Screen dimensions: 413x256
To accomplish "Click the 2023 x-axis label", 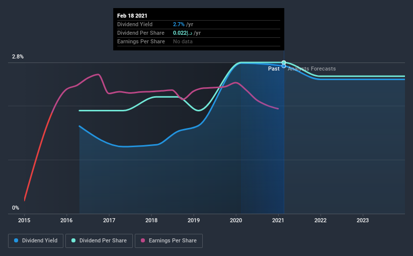I will pyautogui.click(x=363, y=220).
